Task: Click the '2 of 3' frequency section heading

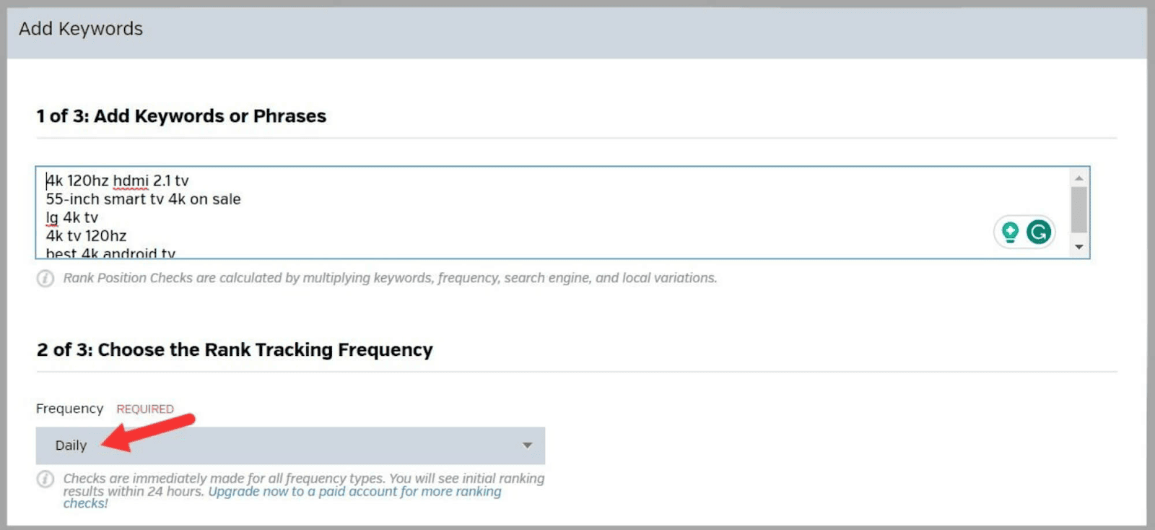Action: pyautogui.click(x=234, y=349)
